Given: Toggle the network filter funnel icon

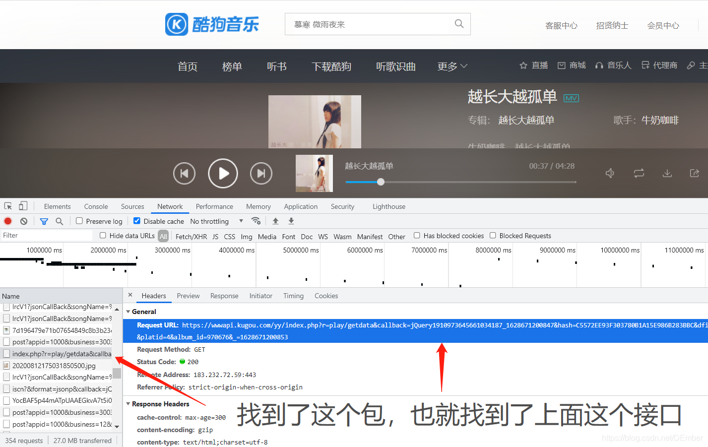Looking at the screenshot, I should (x=44, y=221).
